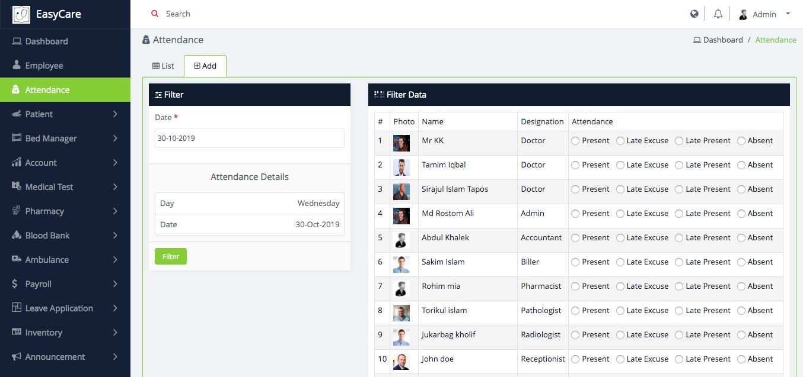Expand the Patient menu chevron

(115, 114)
